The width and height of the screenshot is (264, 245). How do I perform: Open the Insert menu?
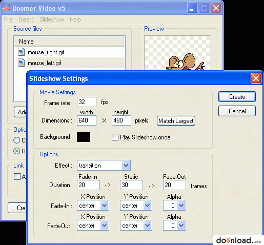click(26, 19)
